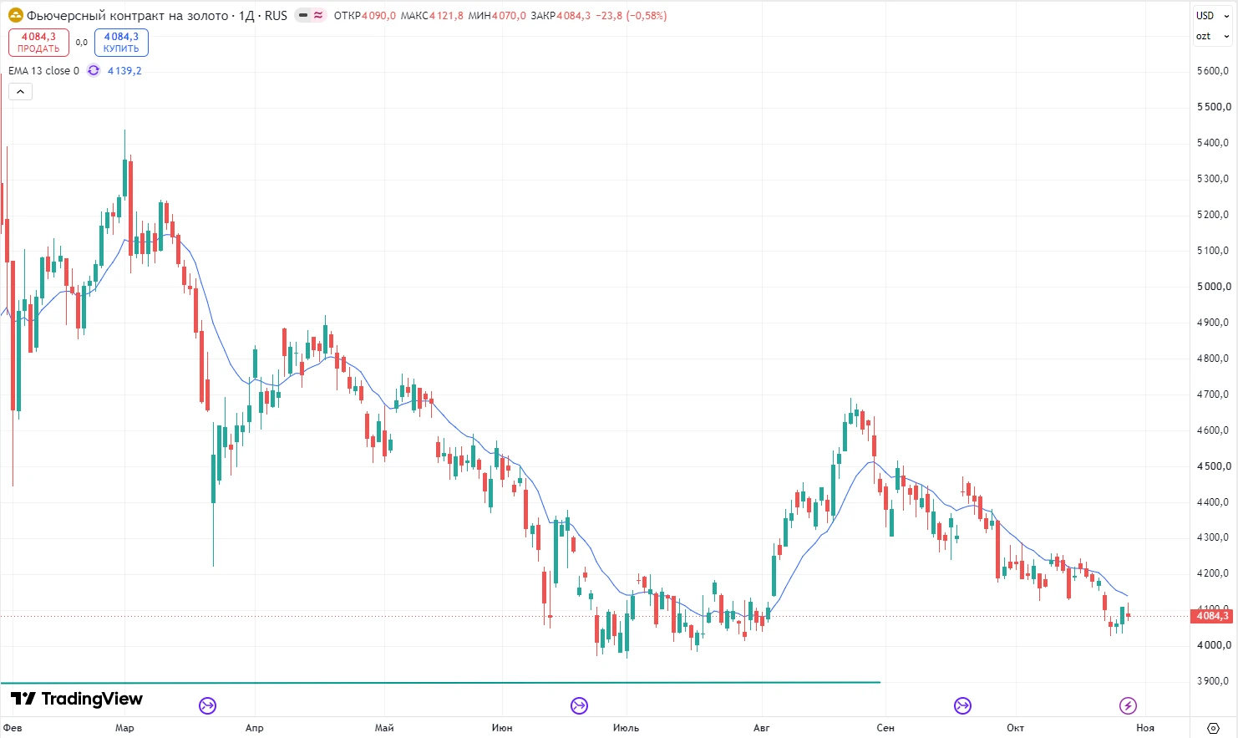Viewport: 1238px width, 738px height.
Task: Click the 3 900,0 price scale label
Action: pos(1214,680)
